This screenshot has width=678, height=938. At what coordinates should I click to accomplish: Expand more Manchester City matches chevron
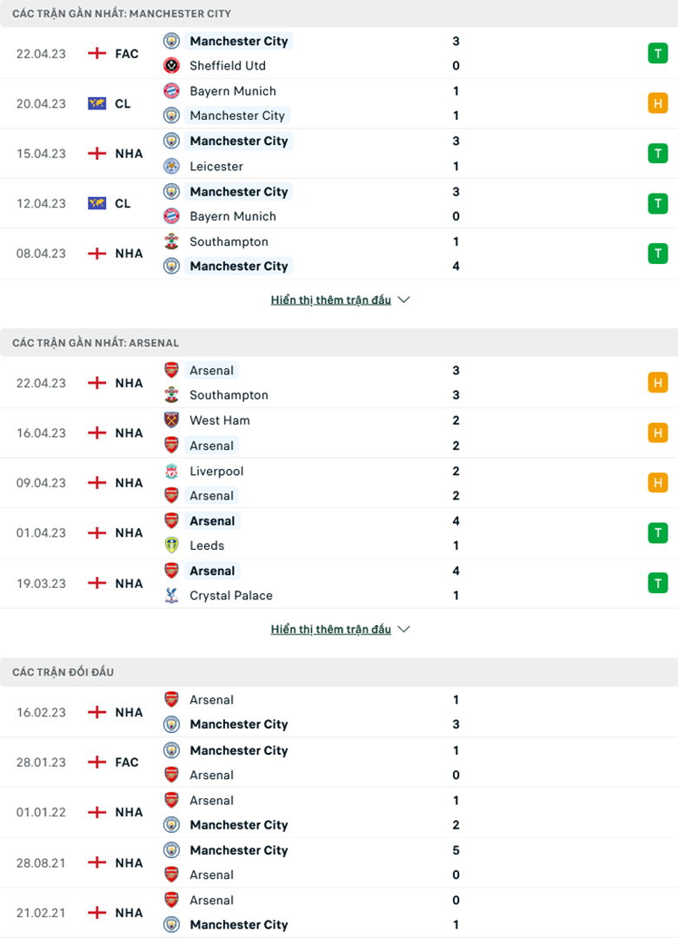coord(403,300)
